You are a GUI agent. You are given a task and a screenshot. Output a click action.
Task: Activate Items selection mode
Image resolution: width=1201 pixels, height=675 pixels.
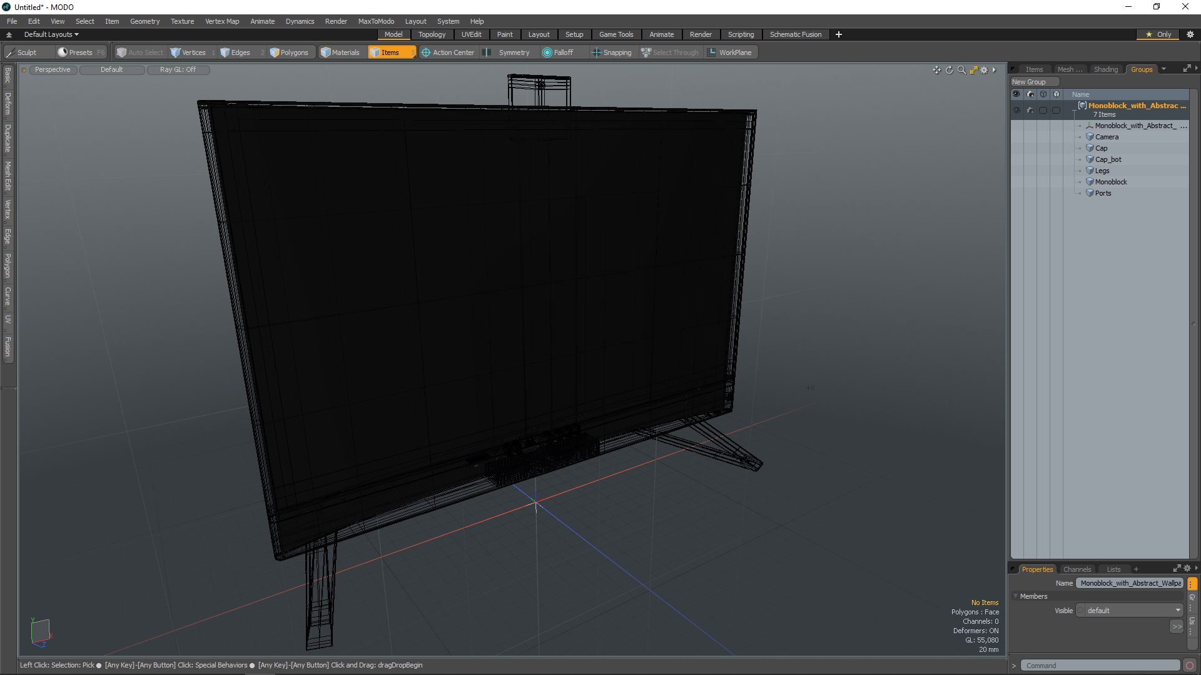pos(391,52)
